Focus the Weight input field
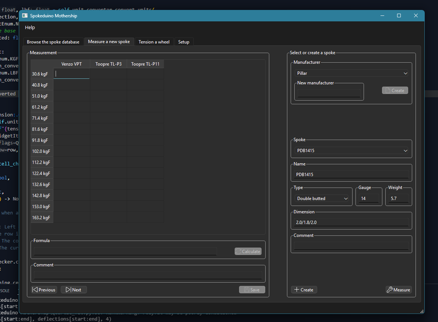The height and width of the screenshot is (322, 438). pyautogui.click(x=398, y=199)
